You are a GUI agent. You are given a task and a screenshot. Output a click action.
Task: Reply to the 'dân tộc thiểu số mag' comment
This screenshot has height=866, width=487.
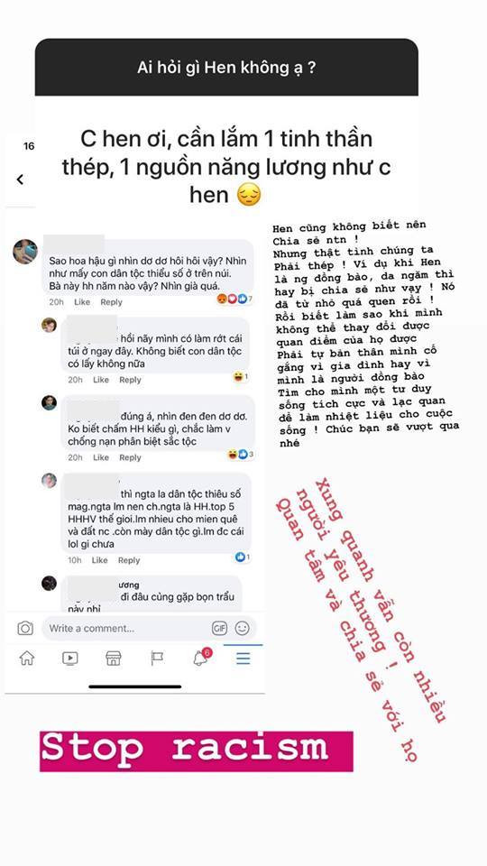click(129, 560)
